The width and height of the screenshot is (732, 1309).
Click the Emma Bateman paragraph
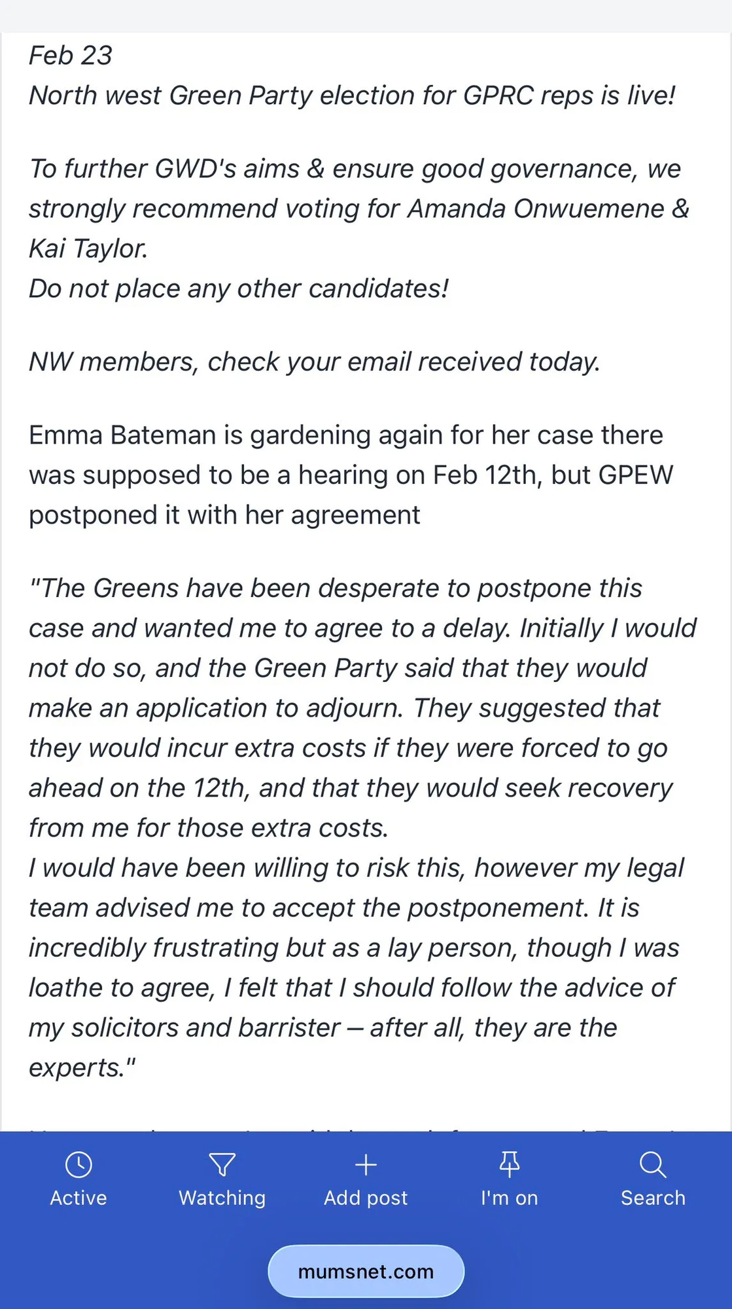click(x=351, y=475)
